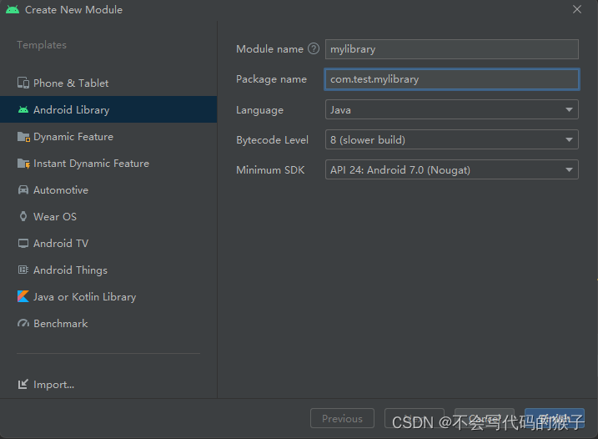Screen dimensions: 598x439
Task: Focus the Module name field
Action: tap(451, 49)
